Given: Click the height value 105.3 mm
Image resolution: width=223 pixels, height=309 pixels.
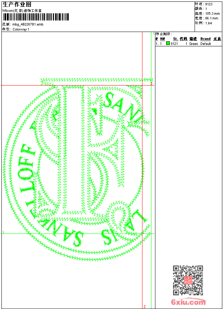Looking at the screenshot, I should (x=213, y=14).
